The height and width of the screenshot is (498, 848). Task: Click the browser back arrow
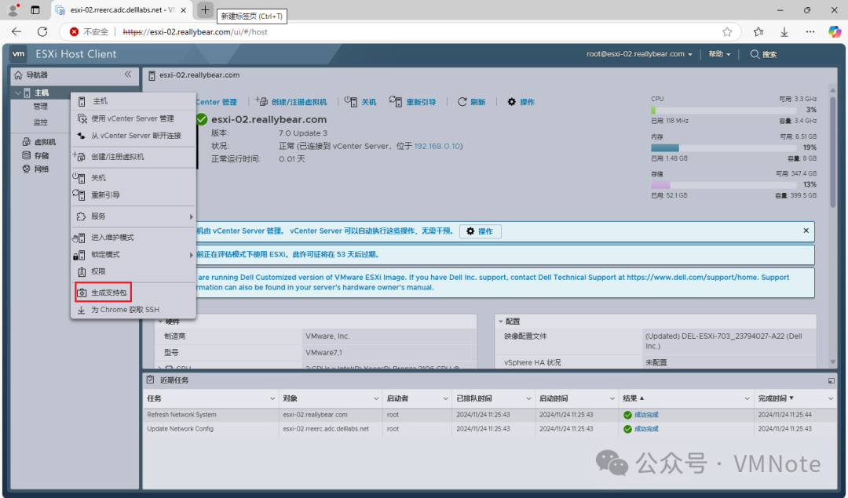[16, 32]
